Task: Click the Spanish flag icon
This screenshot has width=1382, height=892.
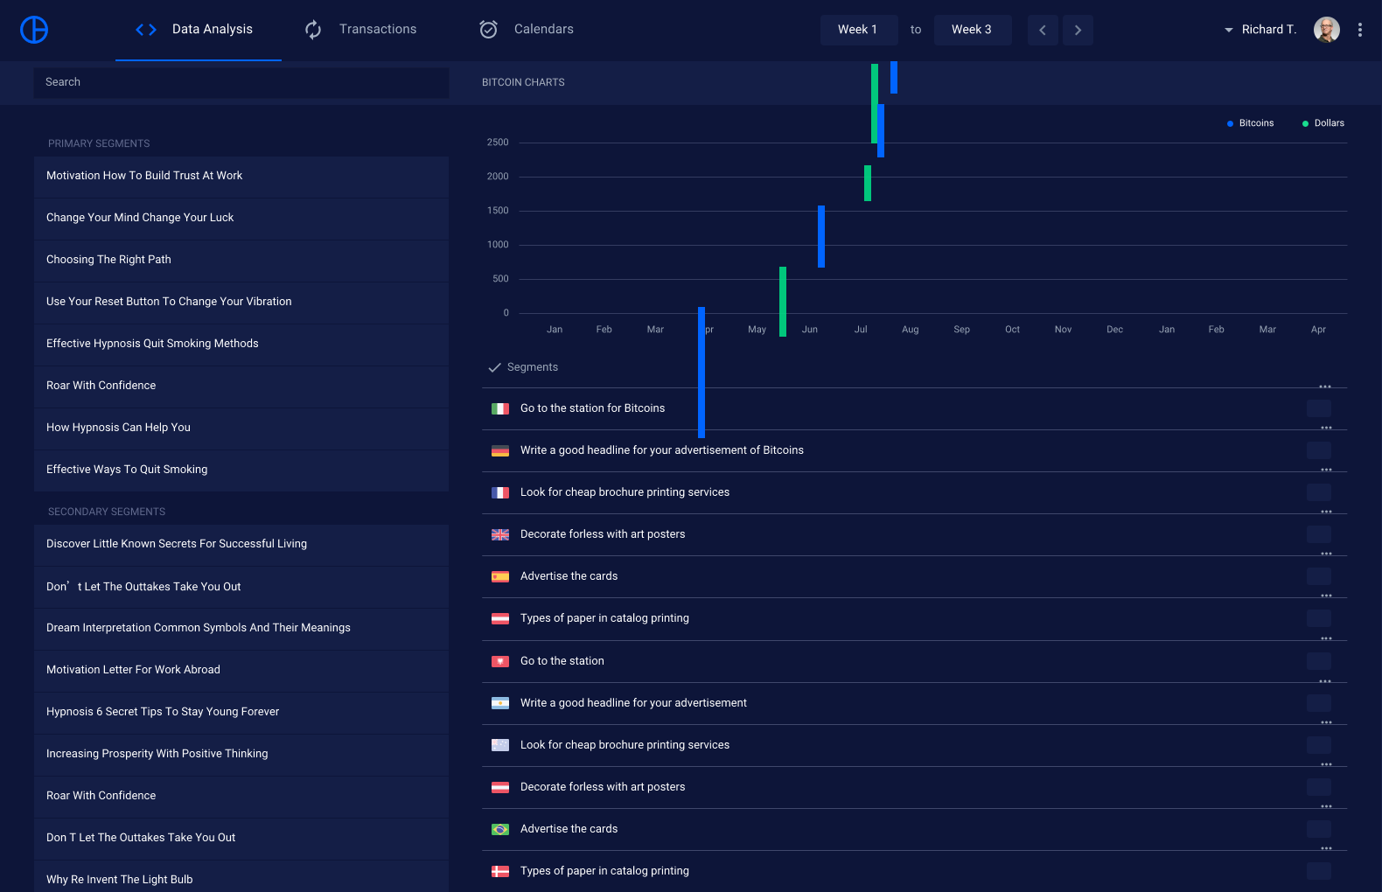Action: click(500, 576)
